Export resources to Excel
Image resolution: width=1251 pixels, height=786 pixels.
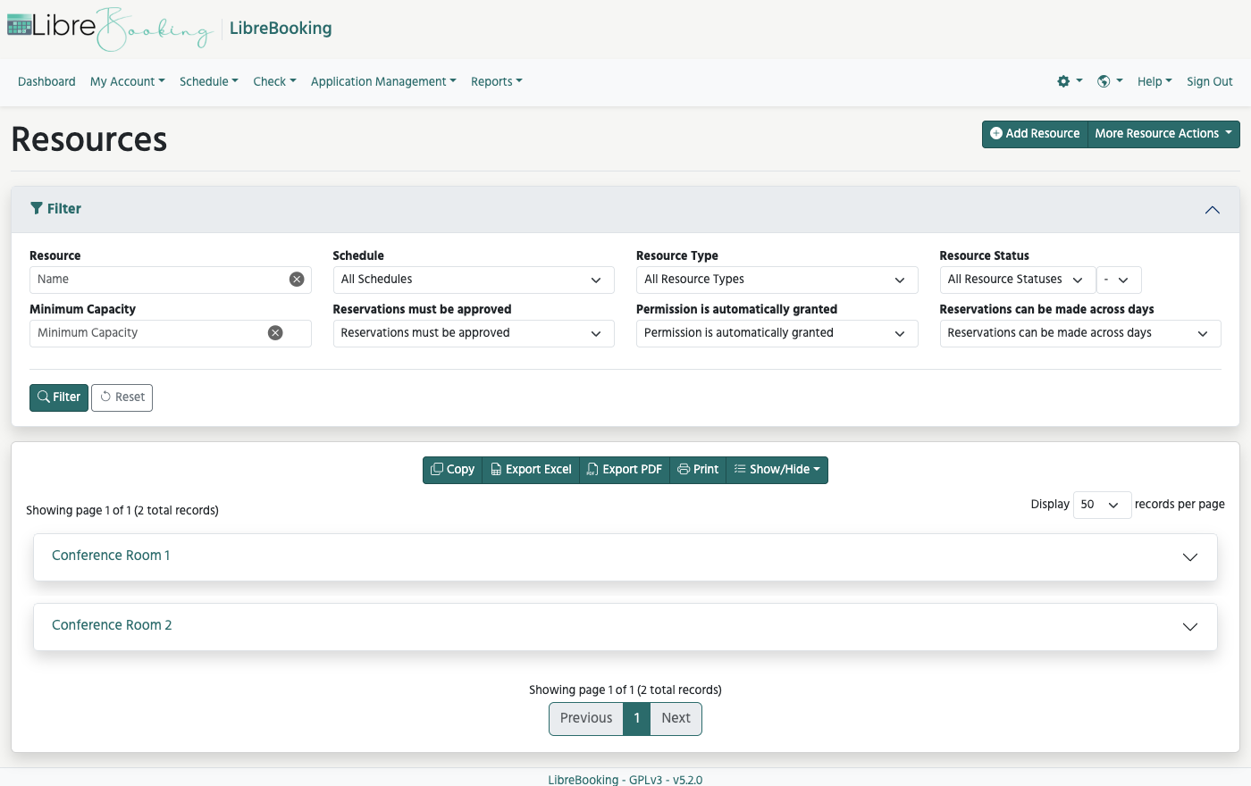point(531,470)
